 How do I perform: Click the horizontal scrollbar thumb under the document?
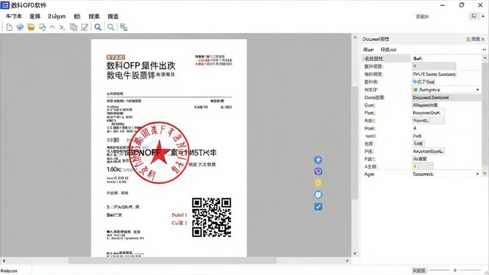coord(172,261)
